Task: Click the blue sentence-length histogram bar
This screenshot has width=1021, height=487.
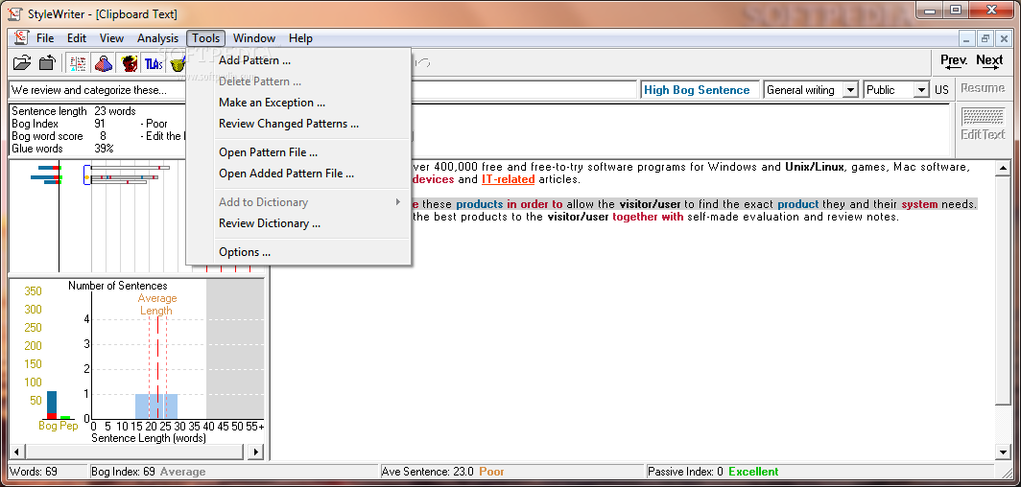Action: (x=156, y=406)
